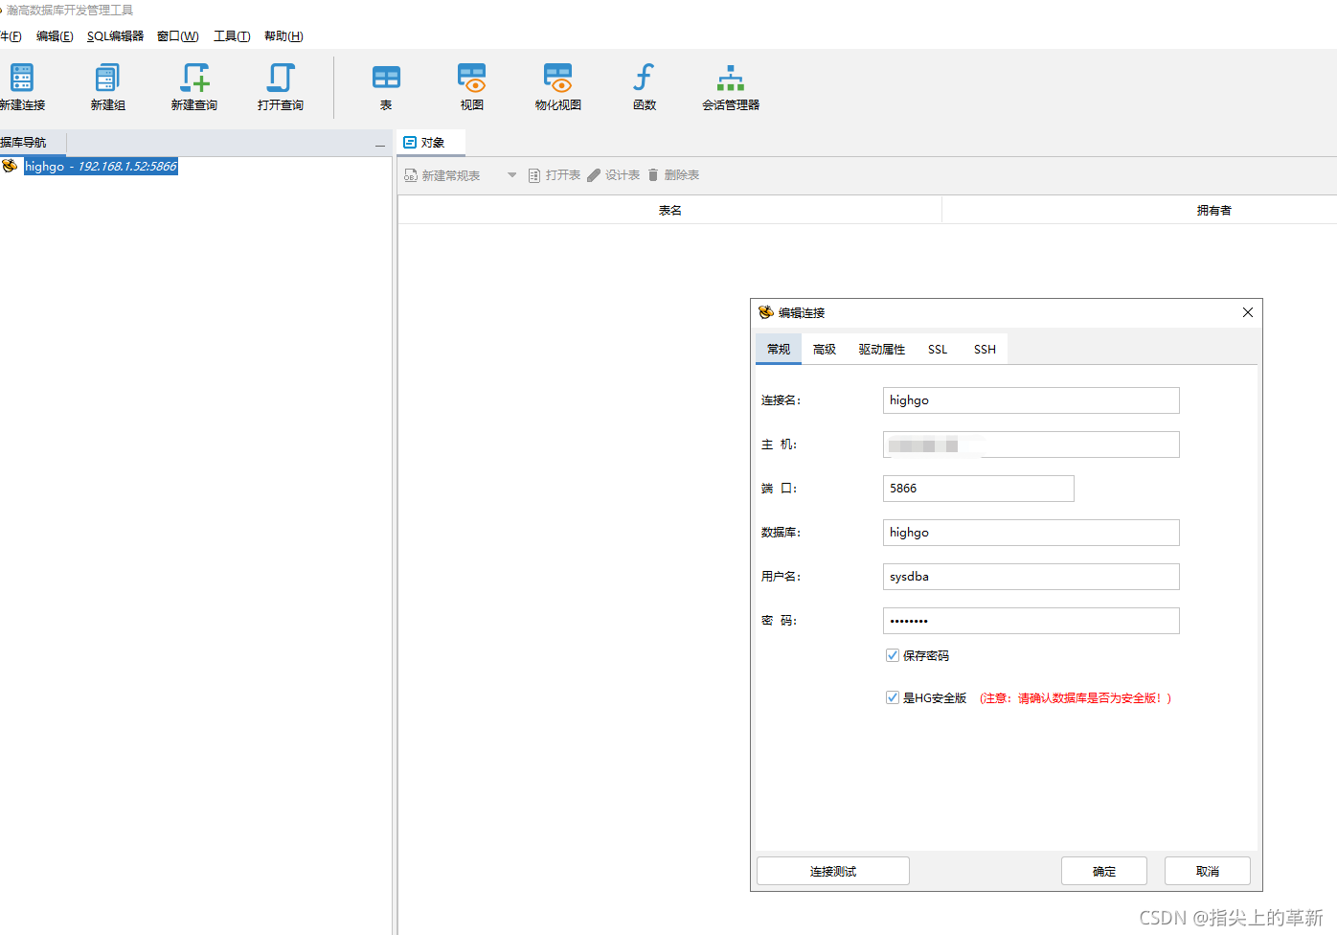Close the 编辑连接 dialog

pyautogui.click(x=1248, y=312)
